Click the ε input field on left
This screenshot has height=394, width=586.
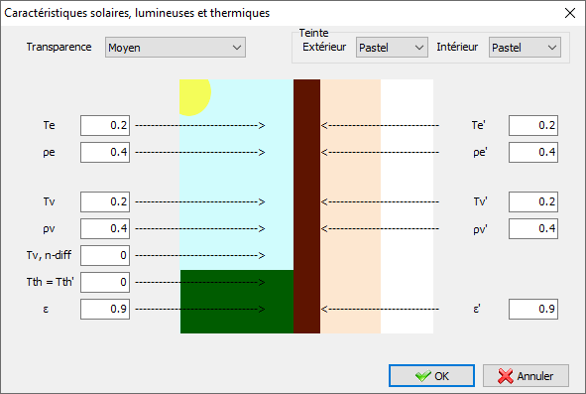point(105,309)
